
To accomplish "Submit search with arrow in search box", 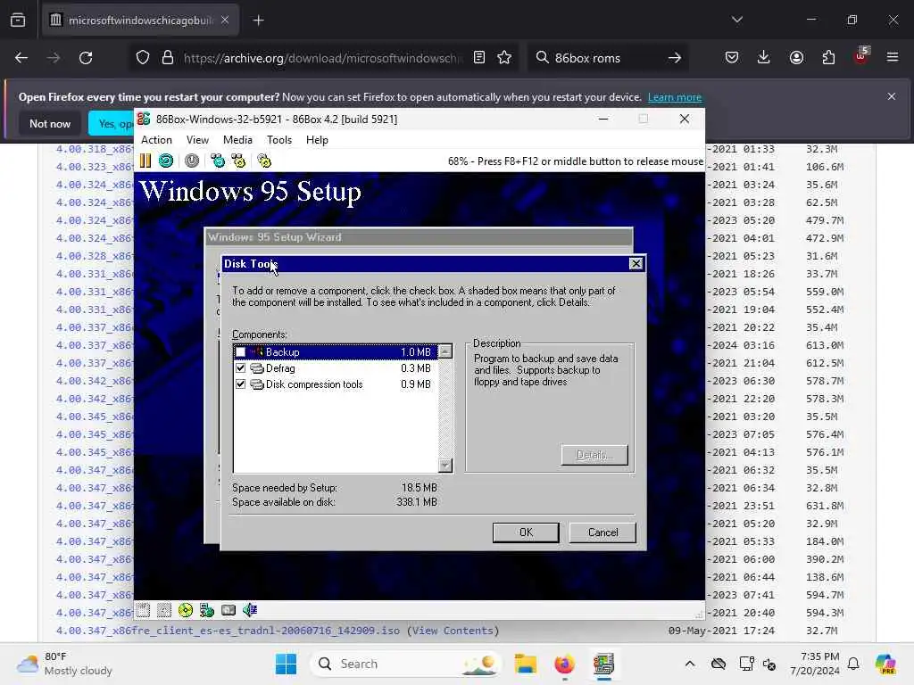I will click(675, 58).
